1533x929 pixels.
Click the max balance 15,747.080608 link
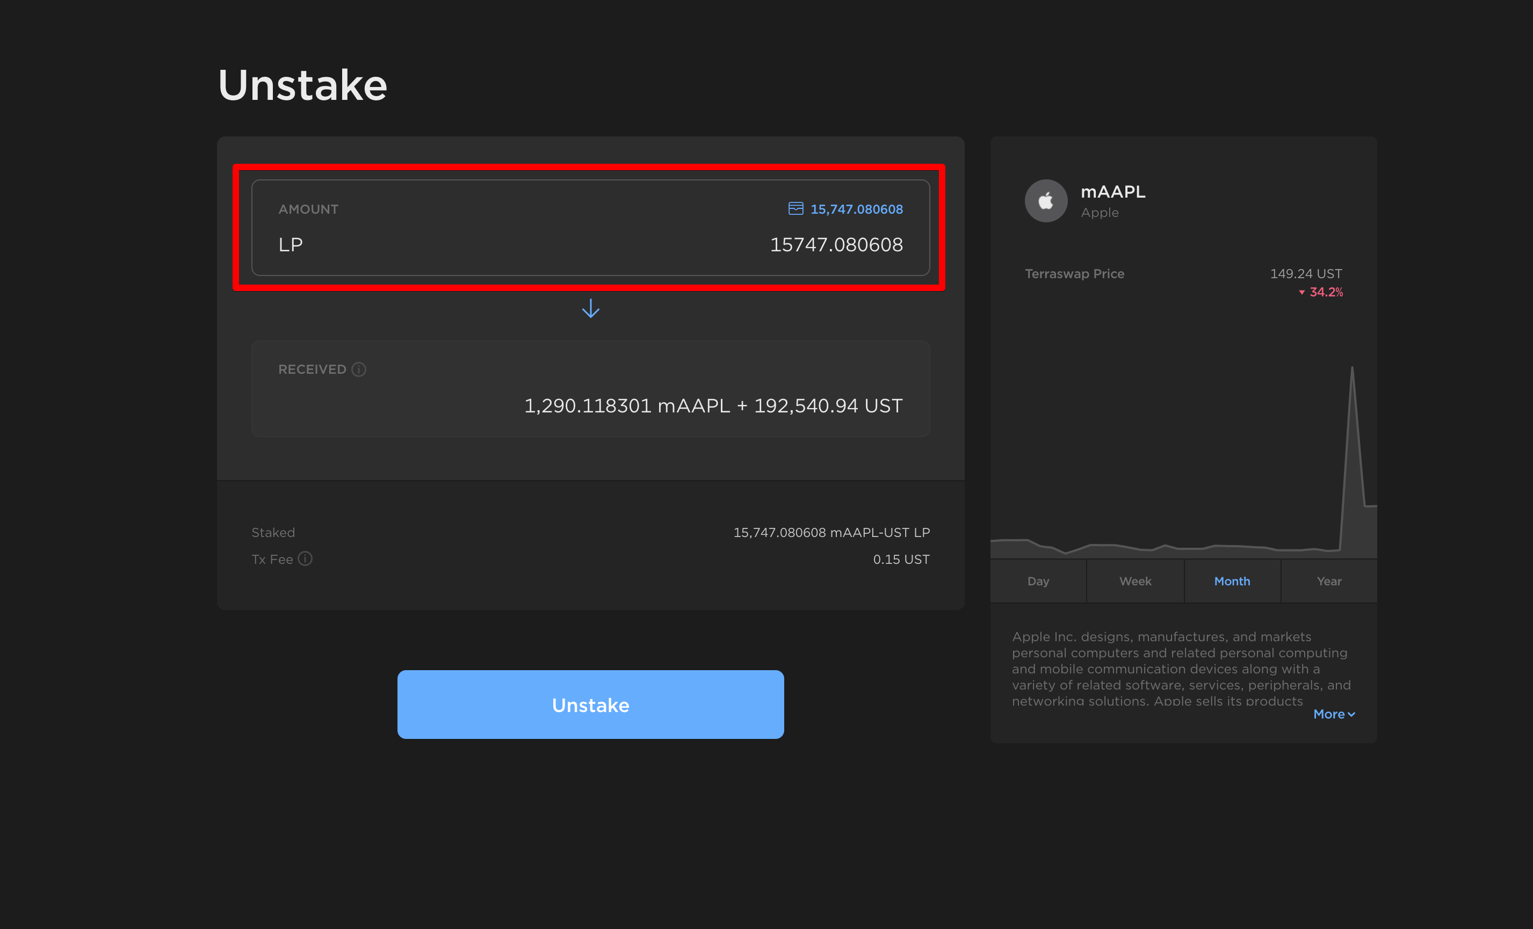856,209
